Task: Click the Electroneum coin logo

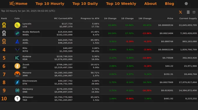Action: click(x=17, y=82)
